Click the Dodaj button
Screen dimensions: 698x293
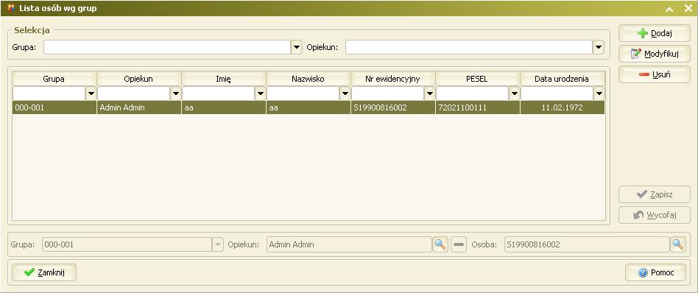[655, 33]
